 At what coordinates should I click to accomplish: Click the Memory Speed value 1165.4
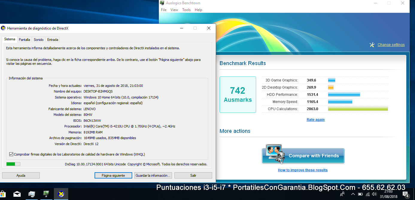[x=312, y=102]
